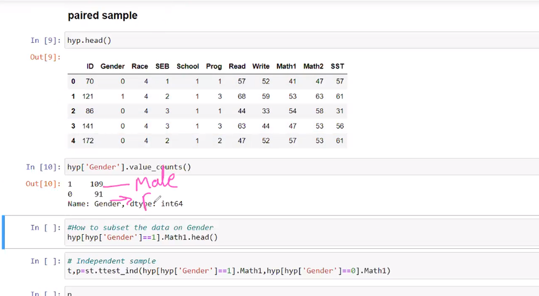Click the count value 109 in output
Image resolution: width=539 pixels, height=296 pixels.
(97, 184)
